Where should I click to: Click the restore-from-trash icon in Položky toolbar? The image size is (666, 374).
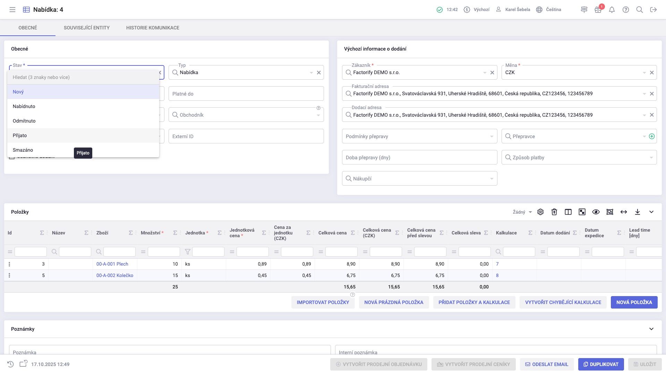[554, 212]
